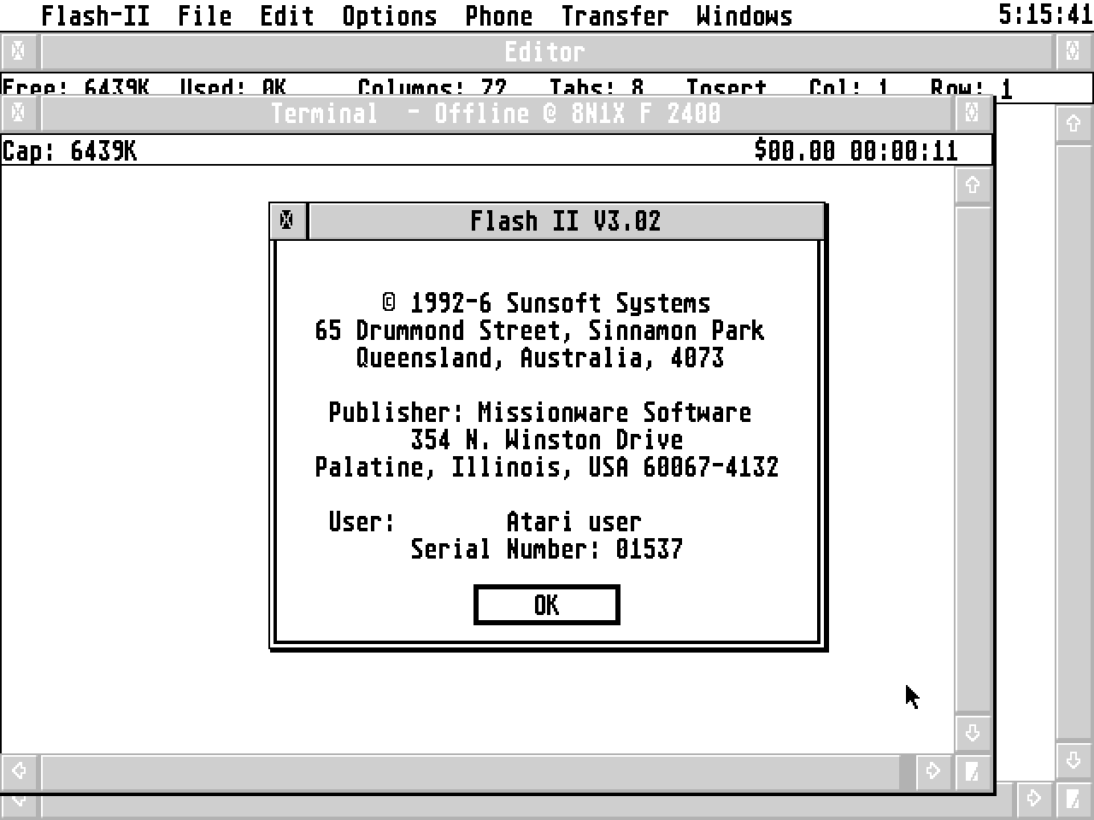Click the Publisher: Missionware Software line
Image resolution: width=1094 pixels, height=820 pixels.
[540, 412]
